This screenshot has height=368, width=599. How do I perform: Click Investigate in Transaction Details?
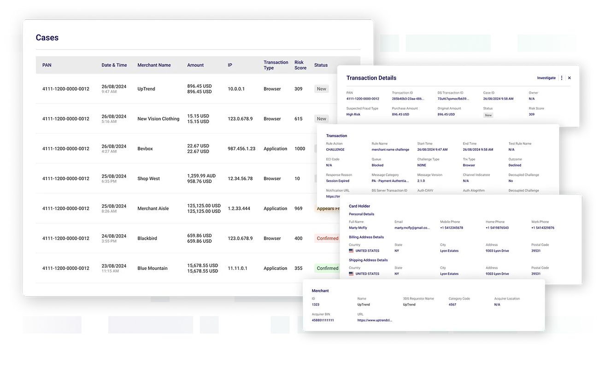click(546, 78)
